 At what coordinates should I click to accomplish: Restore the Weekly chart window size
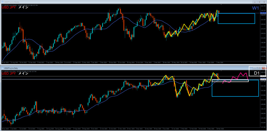coord(259,2)
